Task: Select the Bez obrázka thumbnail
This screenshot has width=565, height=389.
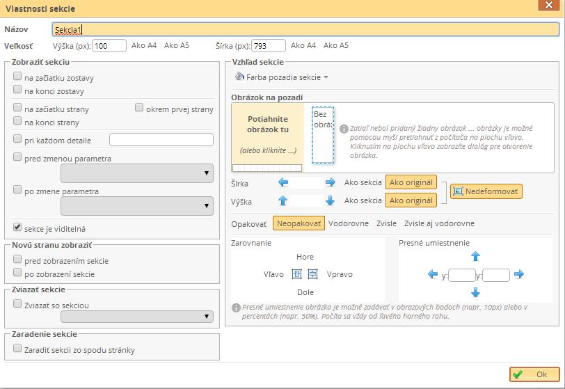Action: [323, 135]
